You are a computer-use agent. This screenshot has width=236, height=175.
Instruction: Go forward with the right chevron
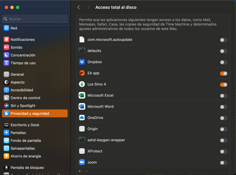pos(88,7)
